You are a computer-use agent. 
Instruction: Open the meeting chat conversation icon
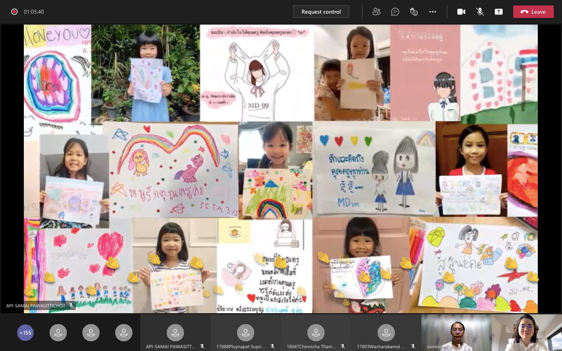coord(395,12)
